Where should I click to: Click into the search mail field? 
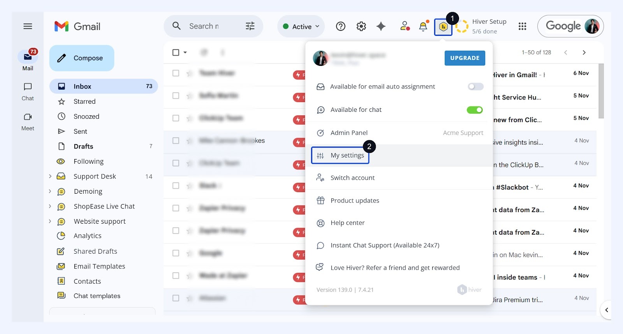pyautogui.click(x=204, y=26)
